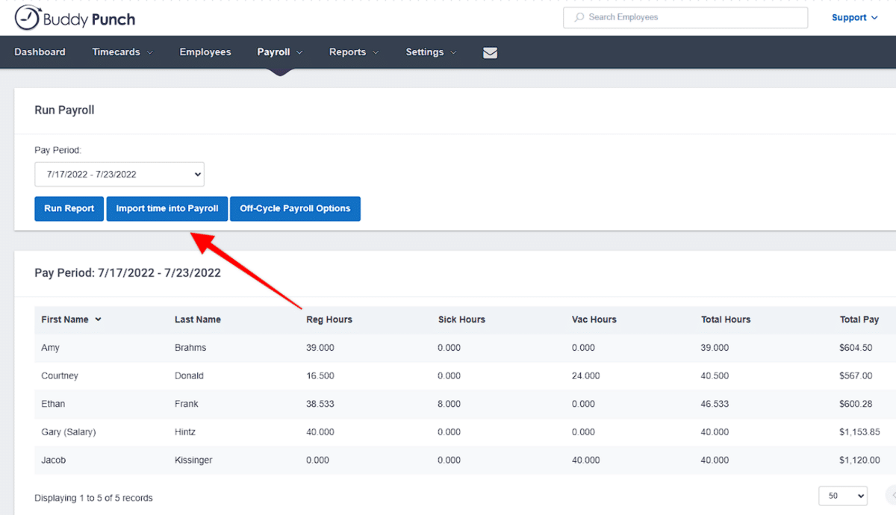Click the First Name sort arrow

tap(98, 319)
